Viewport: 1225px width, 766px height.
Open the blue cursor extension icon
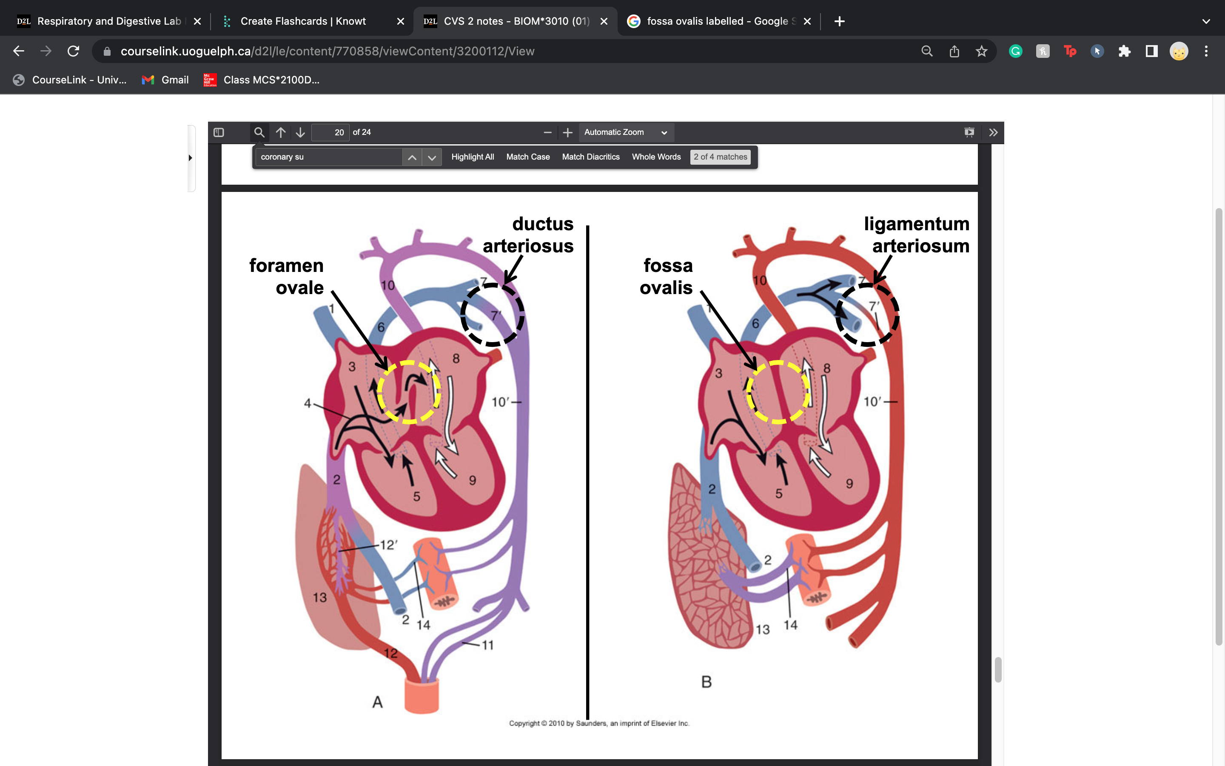tap(1097, 51)
